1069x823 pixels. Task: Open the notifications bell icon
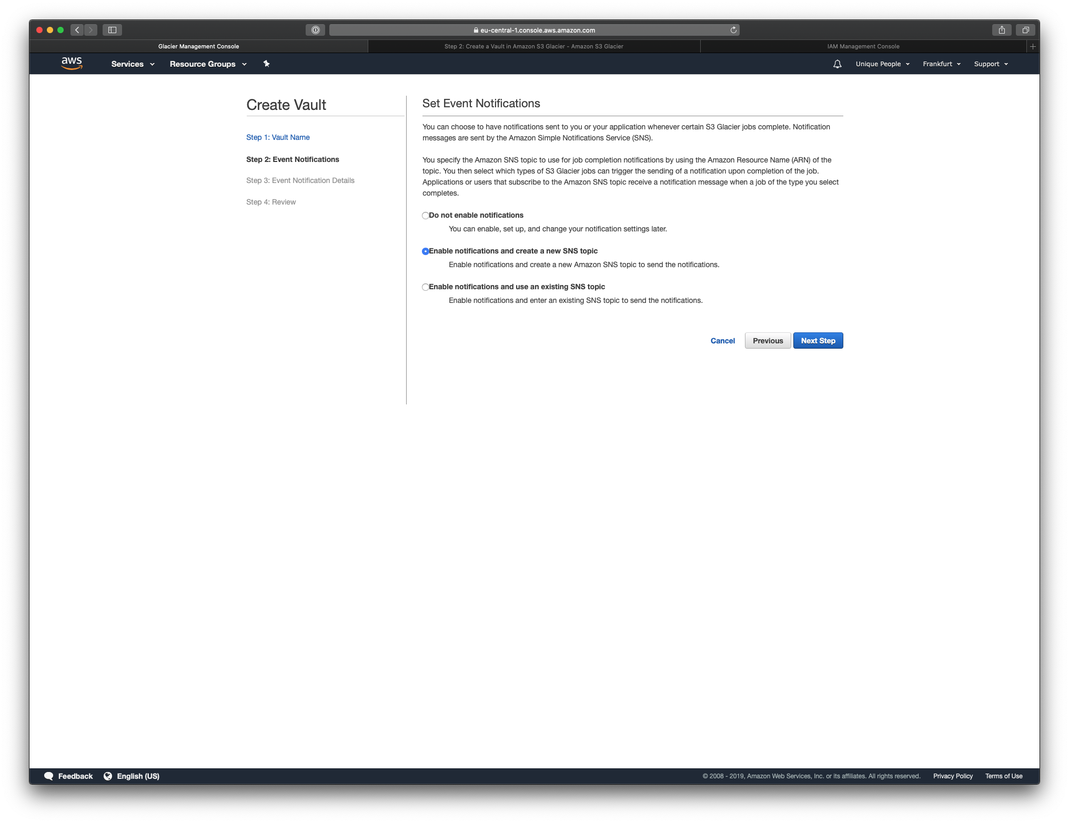(x=837, y=64)
